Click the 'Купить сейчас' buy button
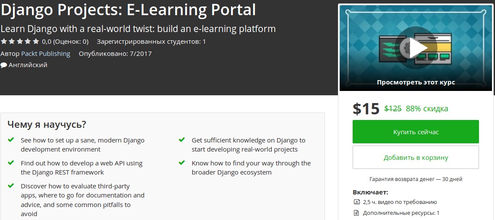Image resolution: width=495 pixels, height=220 pixels. click(415, 132)
